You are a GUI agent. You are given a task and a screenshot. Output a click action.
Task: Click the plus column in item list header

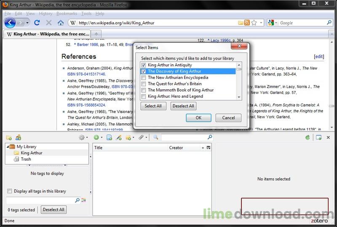pyautogui.click(x=203, y=148)
